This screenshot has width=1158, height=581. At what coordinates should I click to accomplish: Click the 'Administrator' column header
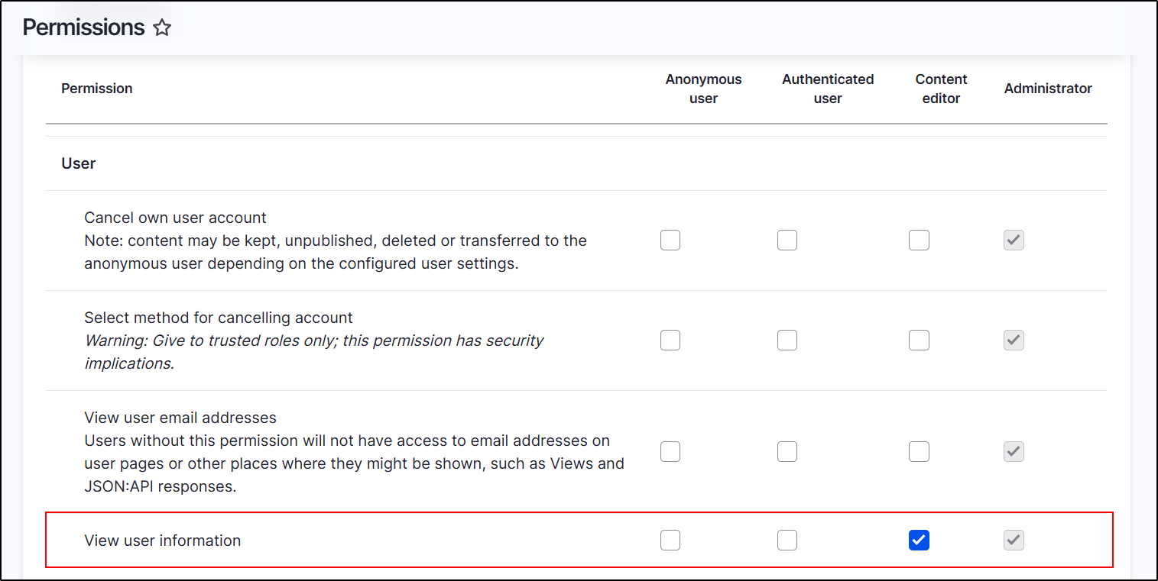pyautogui.click(x=1048, y=89)
